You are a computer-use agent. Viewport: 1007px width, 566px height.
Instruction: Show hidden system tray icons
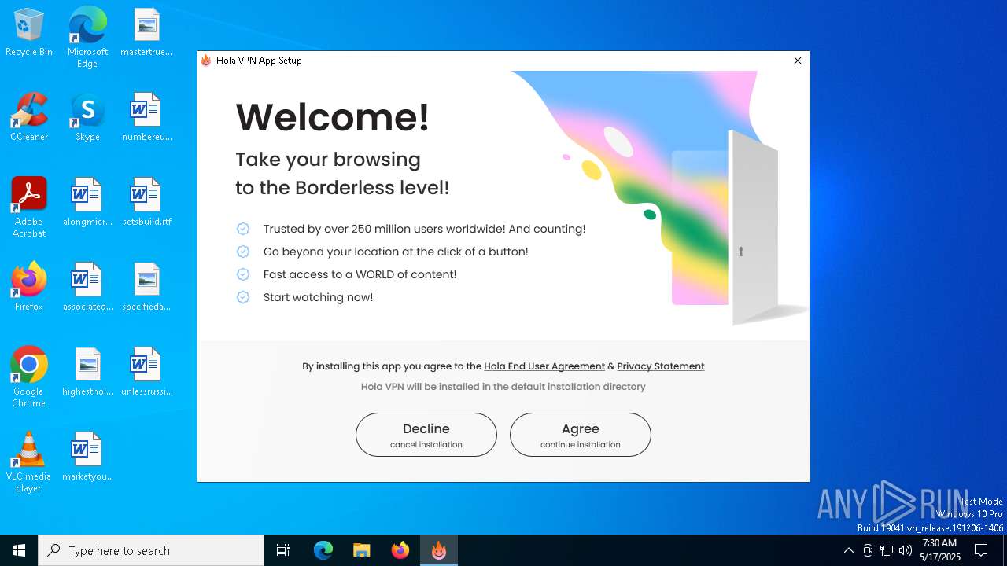tap(848, 550)
